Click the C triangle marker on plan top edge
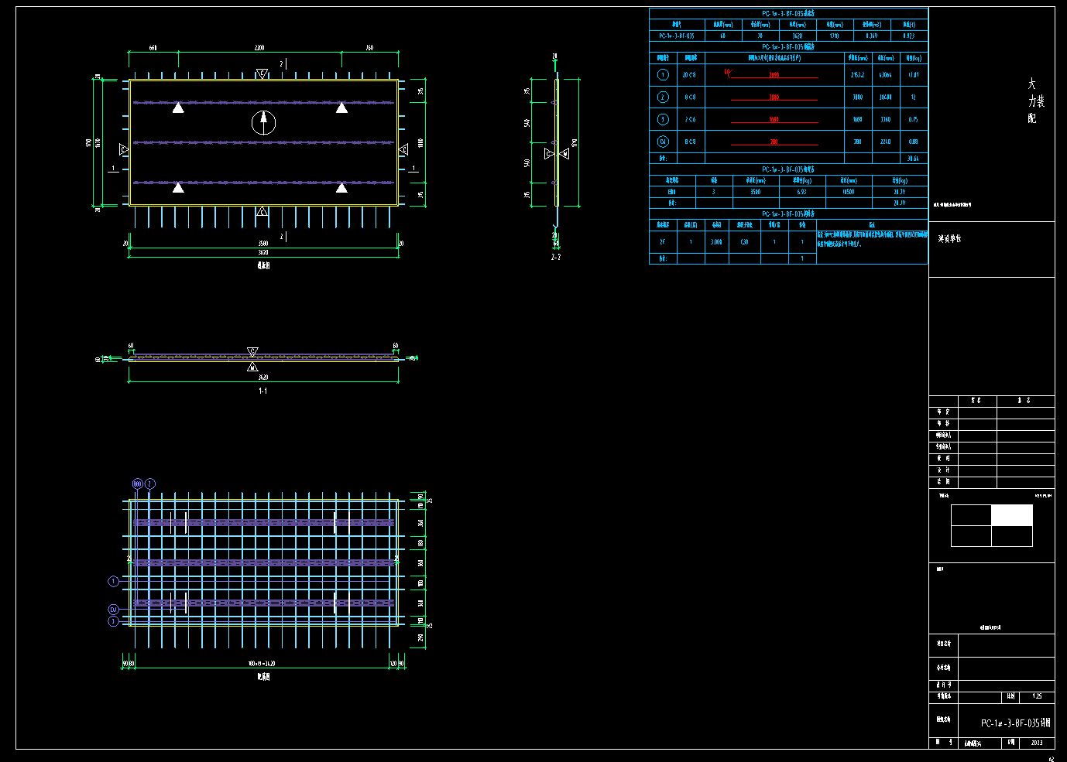This screenshot has width=1067, height=762. (x=262, y=73)
